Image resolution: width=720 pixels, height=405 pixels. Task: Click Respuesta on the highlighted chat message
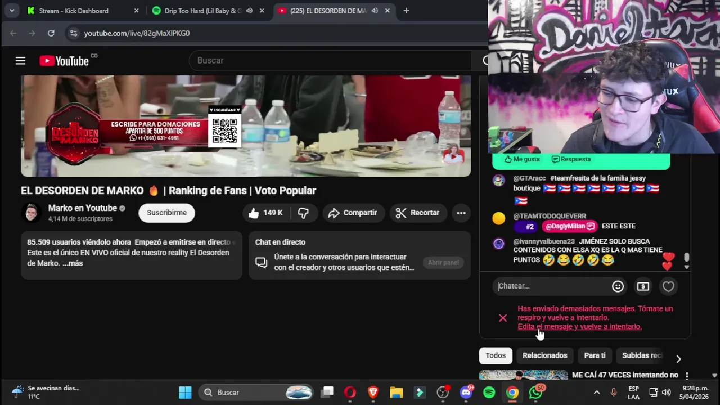(571, 159)
